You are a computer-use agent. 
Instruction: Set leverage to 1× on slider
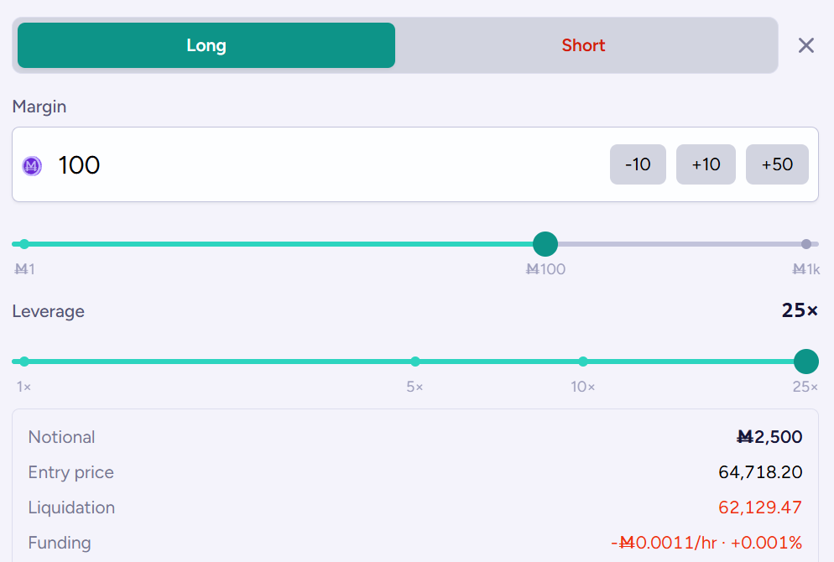(x=24, y=362)
